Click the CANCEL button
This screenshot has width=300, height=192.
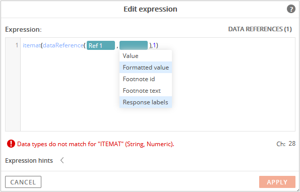coord(23,182)
